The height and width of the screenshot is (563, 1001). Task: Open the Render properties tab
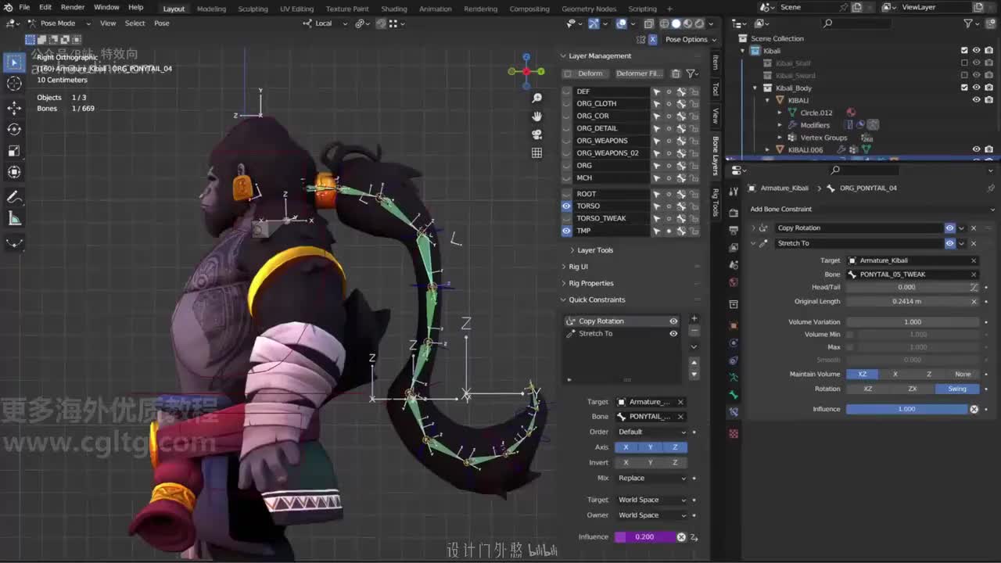pyautogui.click(x=733, y=213)
